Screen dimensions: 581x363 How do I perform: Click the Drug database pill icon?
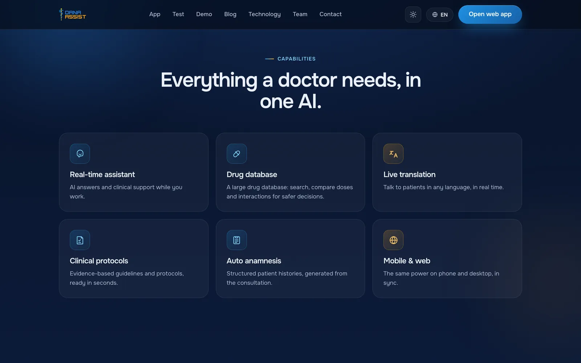[x=237, y=154]
